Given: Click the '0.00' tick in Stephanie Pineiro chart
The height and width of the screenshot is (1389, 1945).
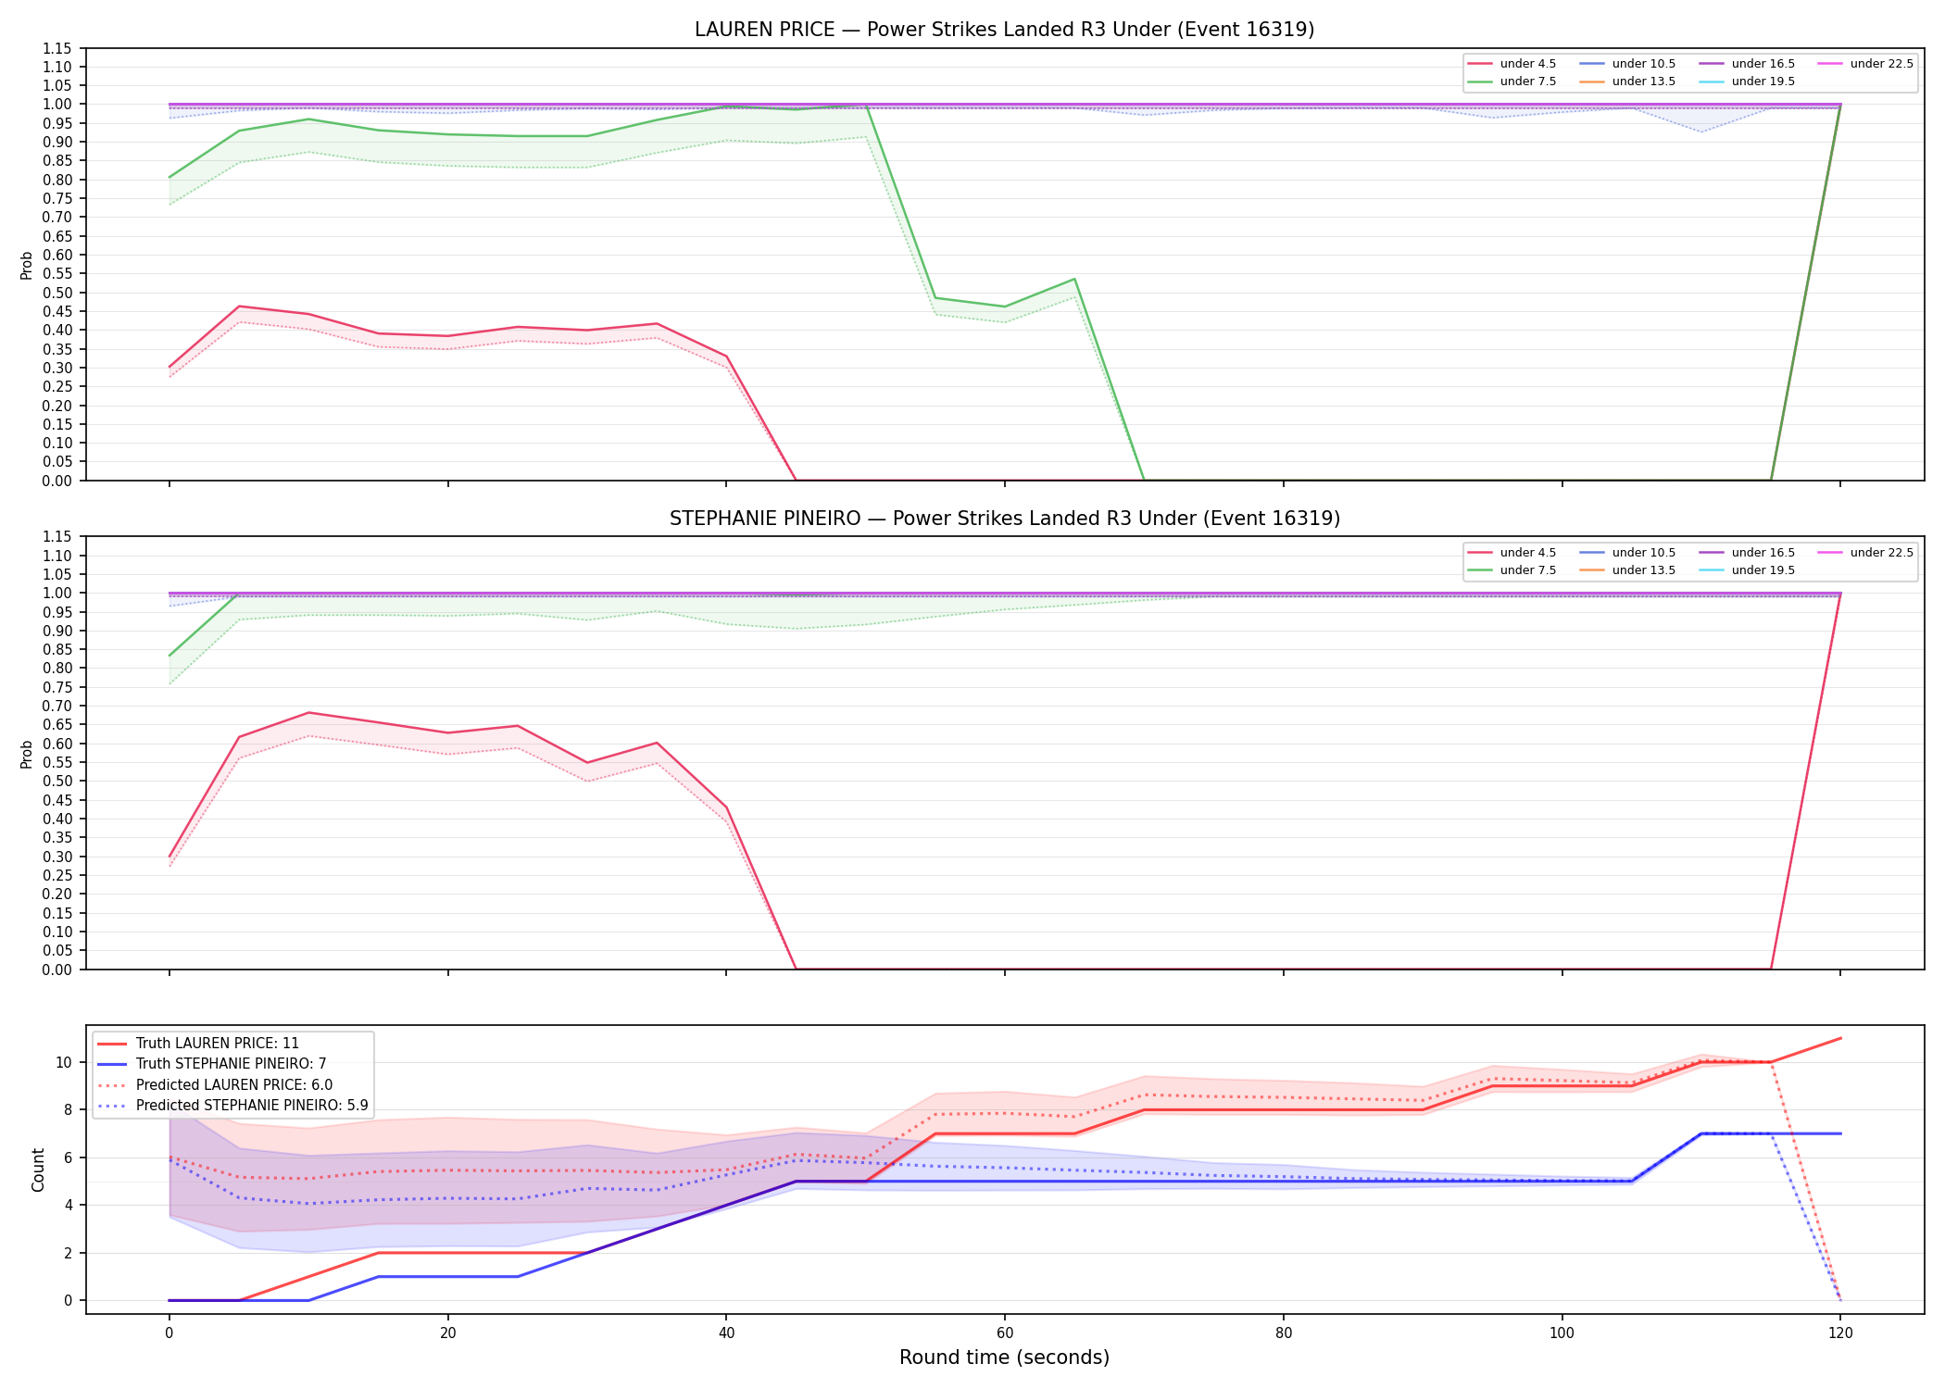Looking at the screenshot, I should click(57, 970).
